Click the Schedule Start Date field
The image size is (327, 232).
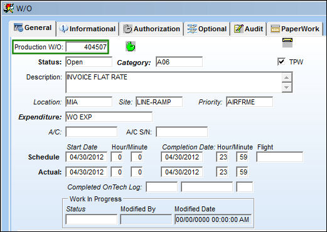click(86, 157)
